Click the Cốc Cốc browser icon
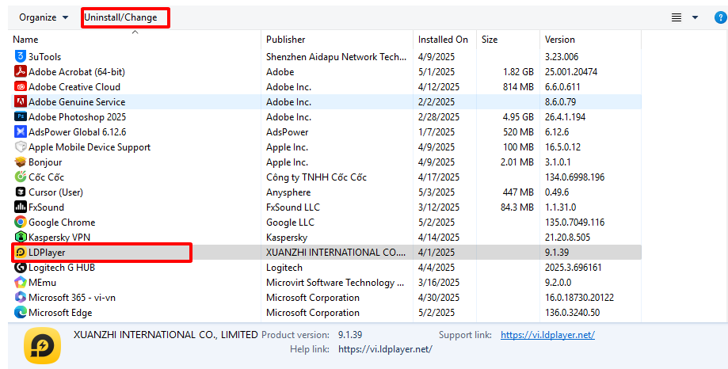Viewport: 728px width, 369px height. point(20,177)
